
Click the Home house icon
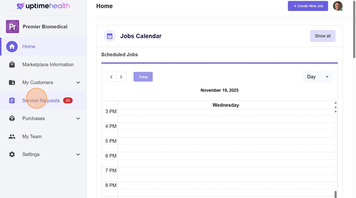(x=12, y=47)
